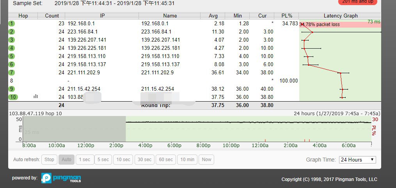Image resolution: width=396 pixels, height=188 pixels.
Task: Click the hop 2 green number badge
Action: (x=12, y=32)
